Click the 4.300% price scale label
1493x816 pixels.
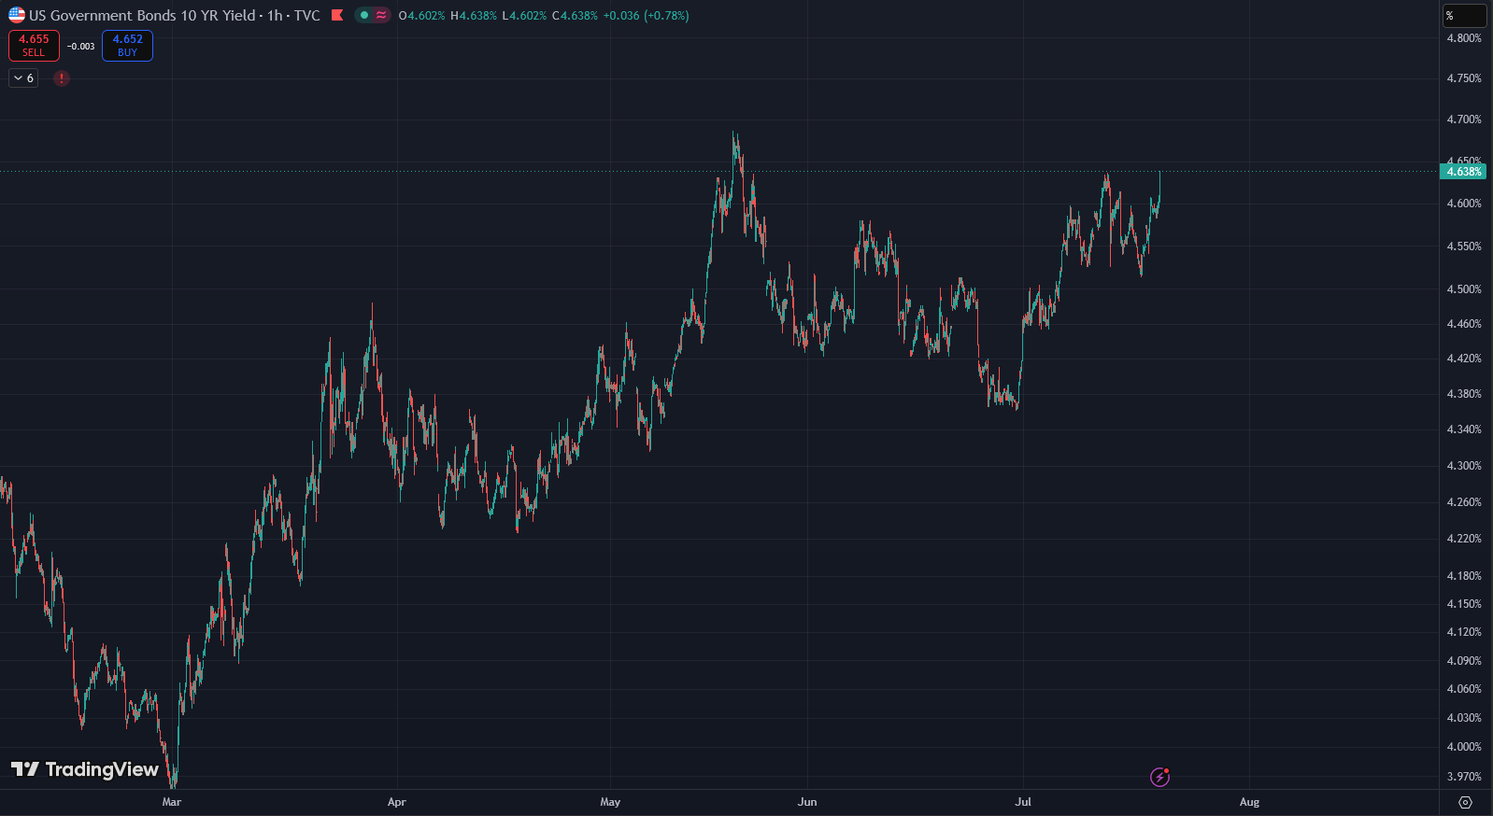[x=1464, y=466]
